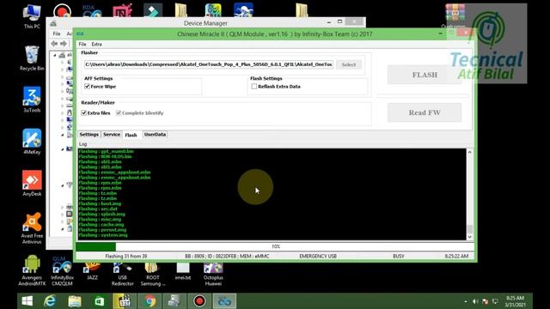Click log line 'Flashing : splash.img'
The image size is (550, 309).
(102, 214)
